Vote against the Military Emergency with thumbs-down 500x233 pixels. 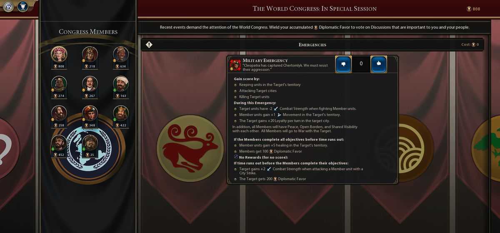coord(344,64)
